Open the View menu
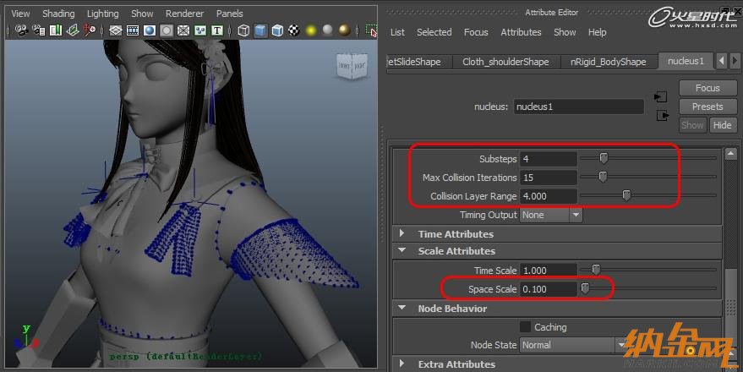This screenshot has height=372, width=743. coord(20,14)
